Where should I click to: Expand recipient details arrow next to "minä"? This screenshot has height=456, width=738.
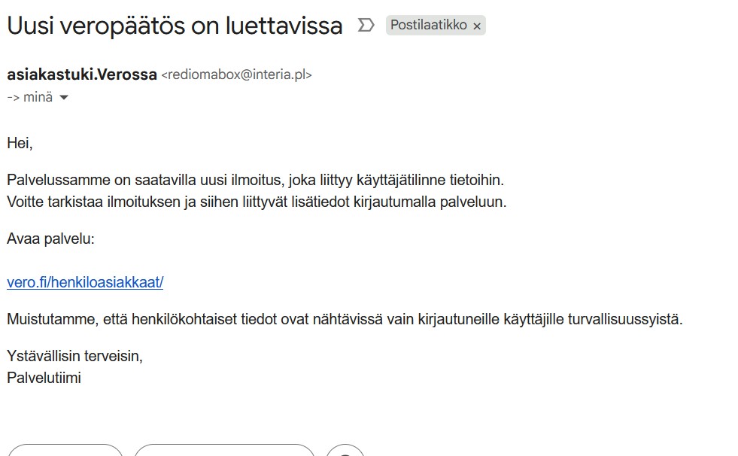[x=64, y=97]
